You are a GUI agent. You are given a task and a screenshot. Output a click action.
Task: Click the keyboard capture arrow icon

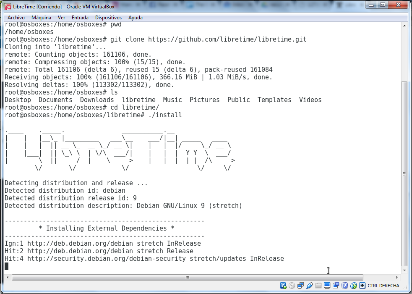pyautogui.click(x=362, y=286)
